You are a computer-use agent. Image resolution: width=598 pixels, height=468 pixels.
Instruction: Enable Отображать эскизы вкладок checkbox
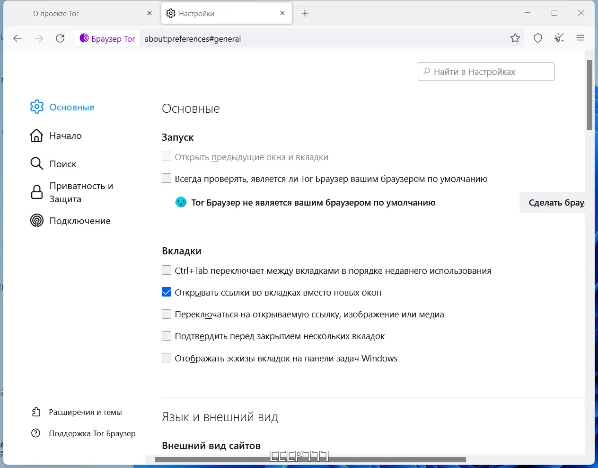coord(167,358)
